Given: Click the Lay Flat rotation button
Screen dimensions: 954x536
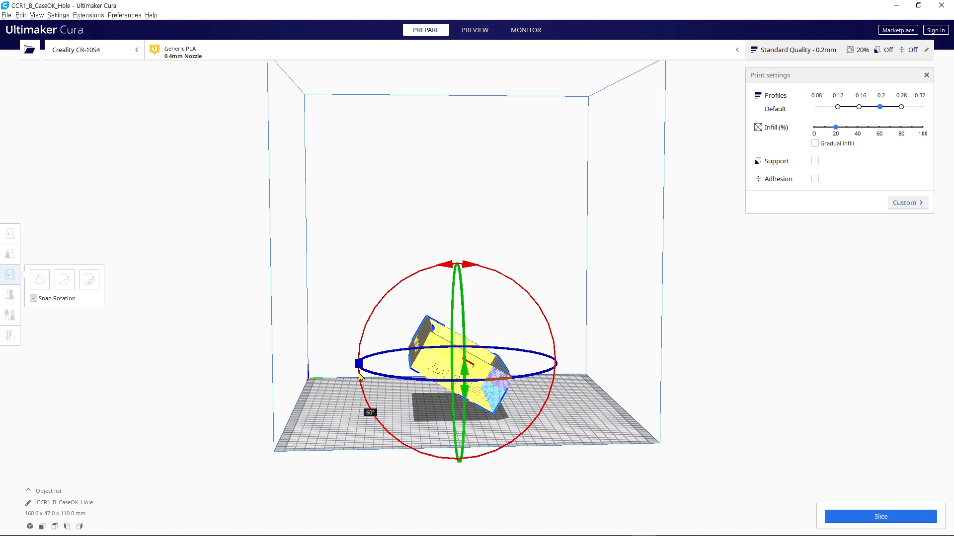Looking at the screenshot, I should (65, 279).
